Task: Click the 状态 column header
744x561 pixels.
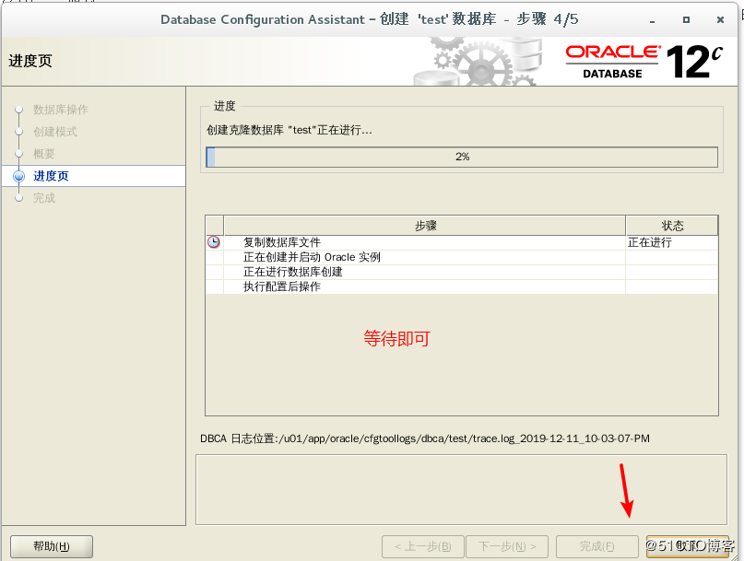Action: (672, 226)
